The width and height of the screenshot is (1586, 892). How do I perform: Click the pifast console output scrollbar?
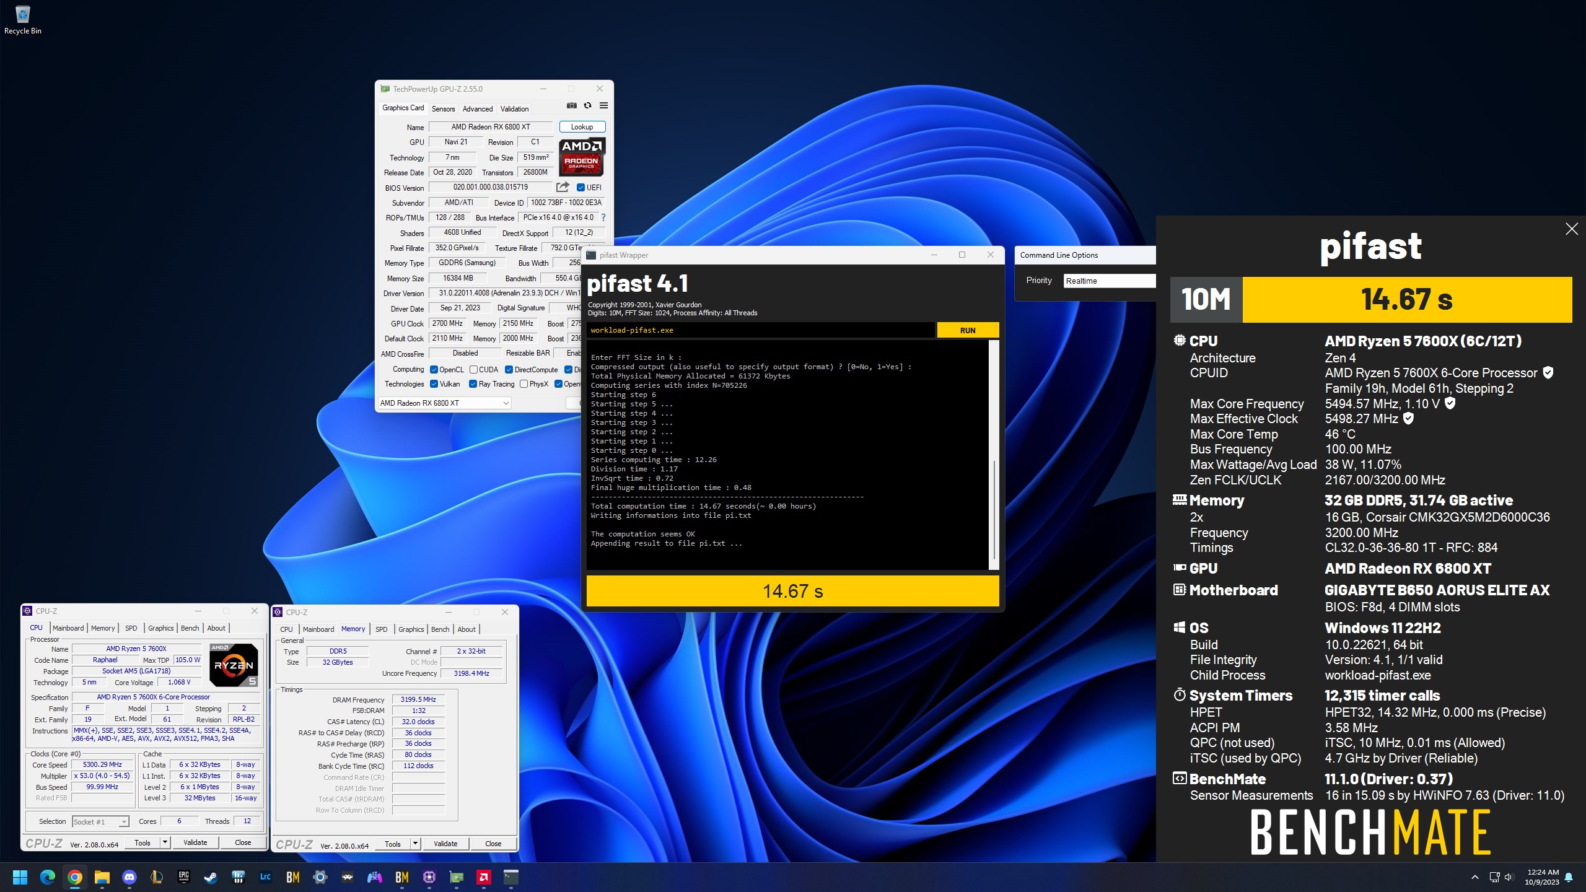(x=994, y=455)
